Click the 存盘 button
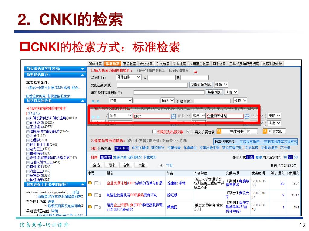The height and width of the screenshot is (231, 309). tap(141, 165)
